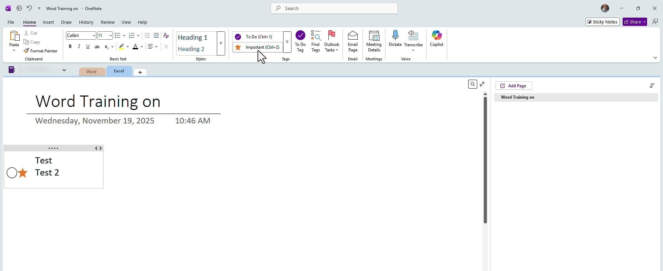The height and width of the screenshot is (271, 663).
Task: Open the highlight color dropdown arrow
Action: (127, 47)
